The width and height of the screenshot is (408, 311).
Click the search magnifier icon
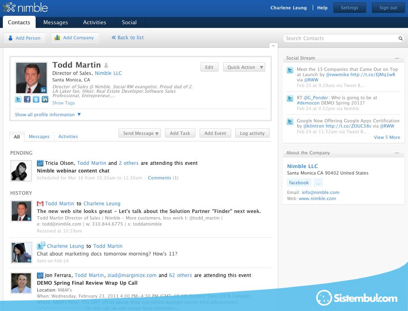coord(400,38)
